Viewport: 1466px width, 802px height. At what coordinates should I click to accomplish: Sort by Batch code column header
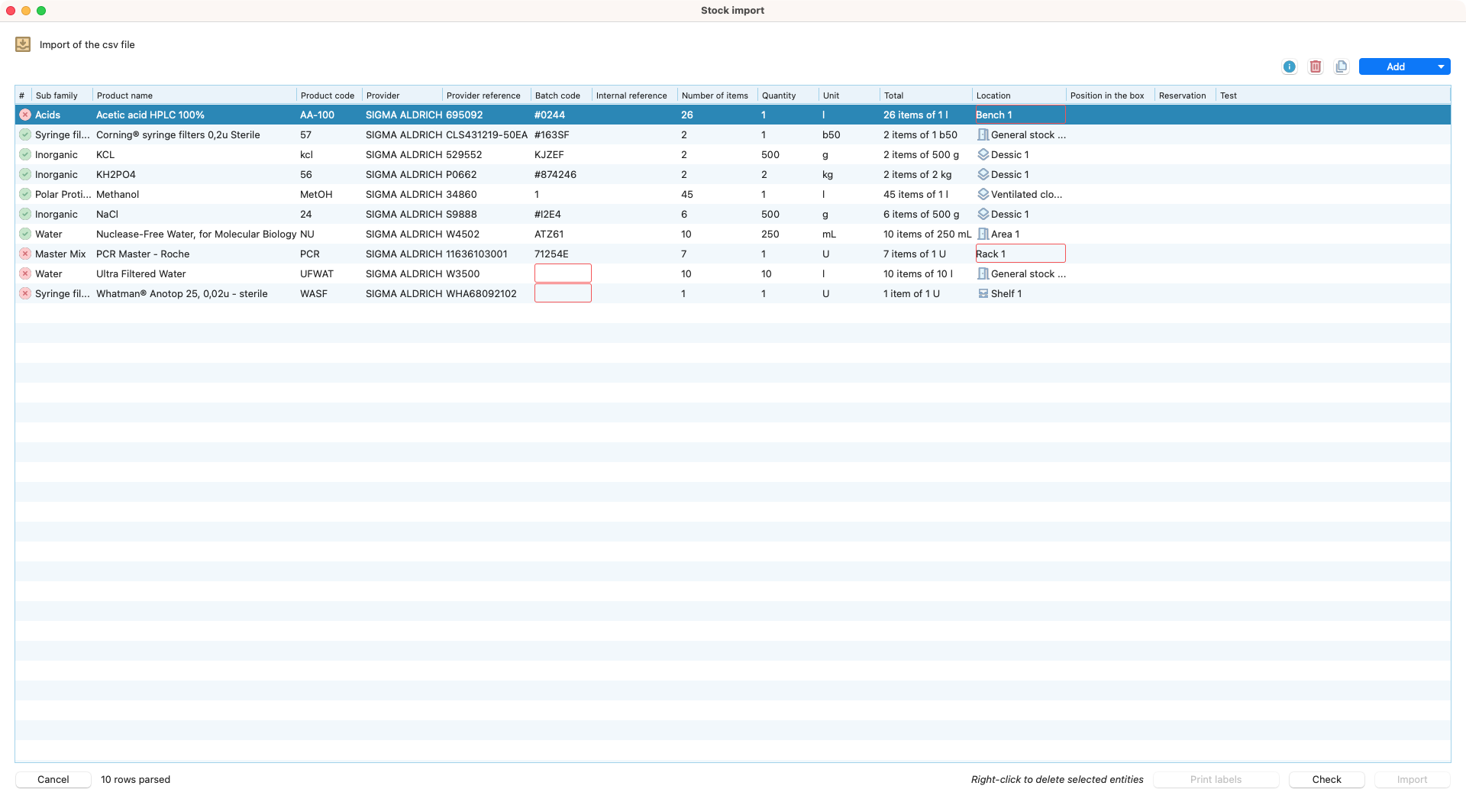coord(557,95)
